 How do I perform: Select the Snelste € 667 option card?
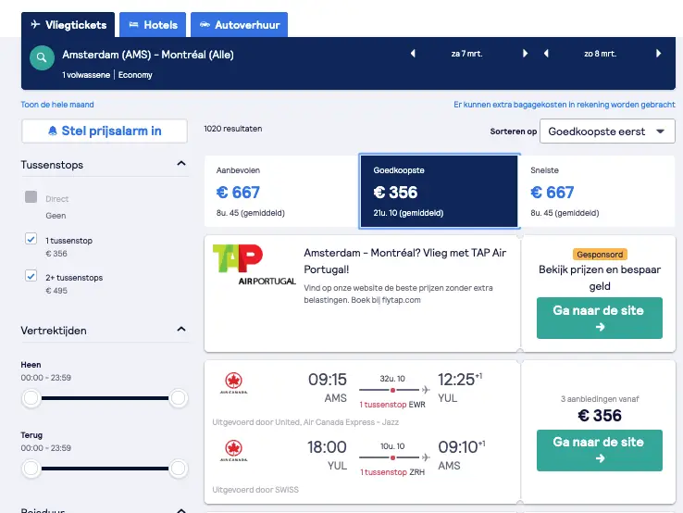598,191
